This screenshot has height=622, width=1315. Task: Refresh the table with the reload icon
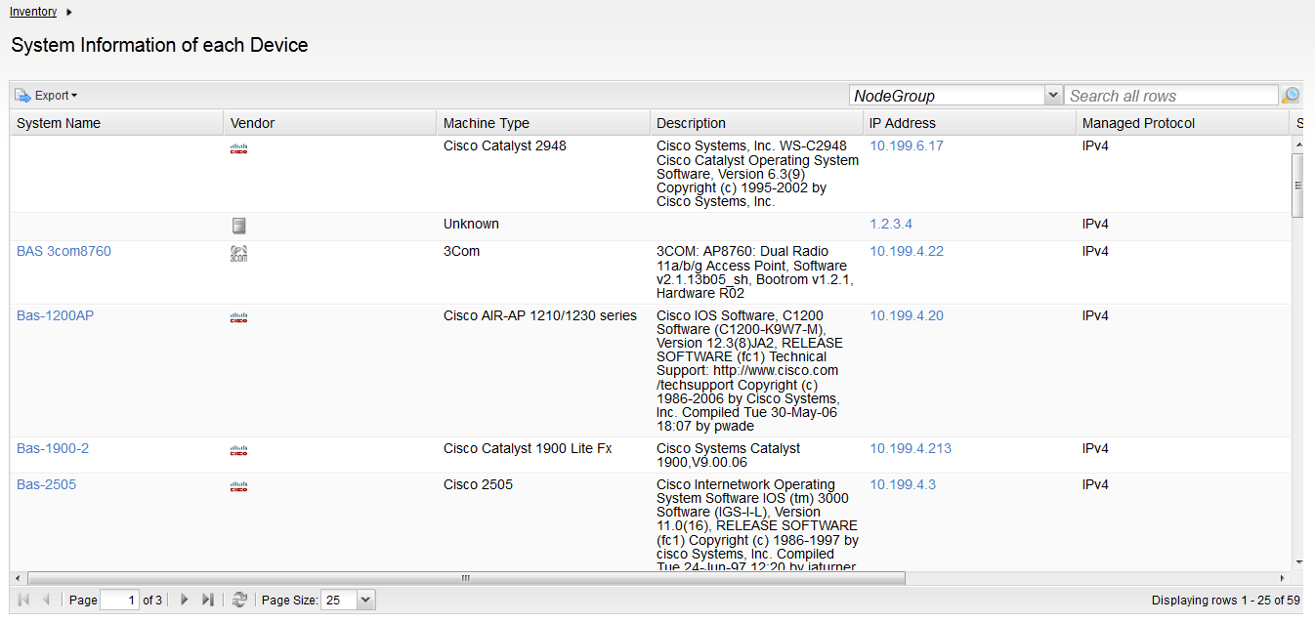239,600
